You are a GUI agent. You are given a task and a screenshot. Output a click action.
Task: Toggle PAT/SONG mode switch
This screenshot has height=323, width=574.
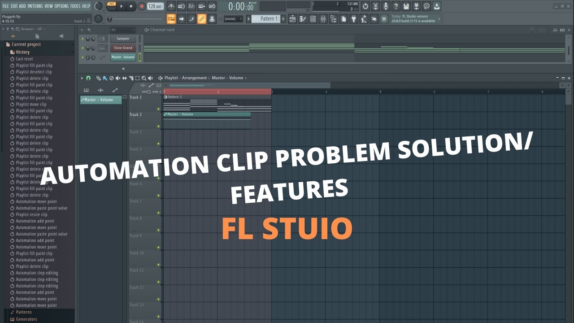tap(111, 6)
